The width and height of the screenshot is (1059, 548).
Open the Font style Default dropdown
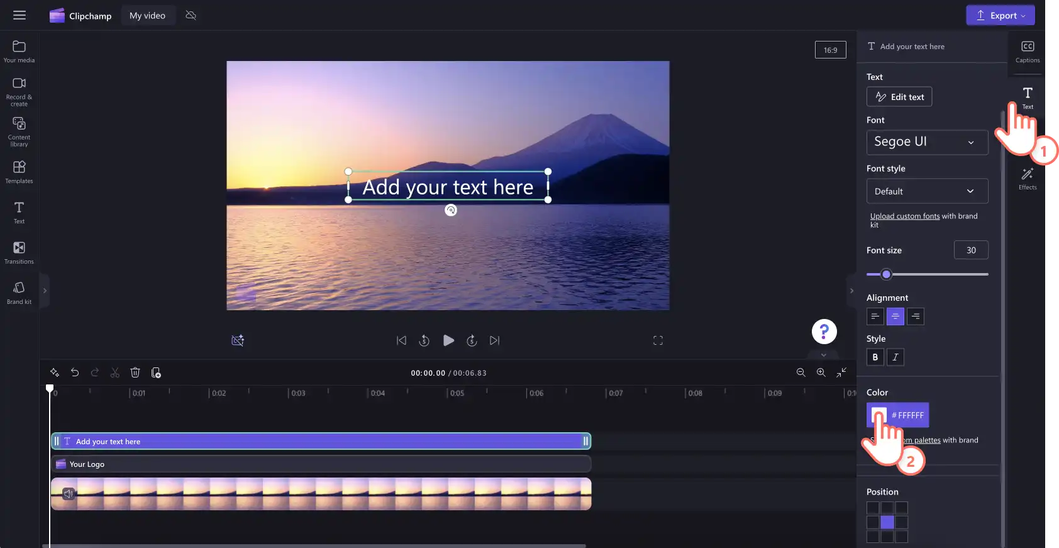(x=927, y=191)
